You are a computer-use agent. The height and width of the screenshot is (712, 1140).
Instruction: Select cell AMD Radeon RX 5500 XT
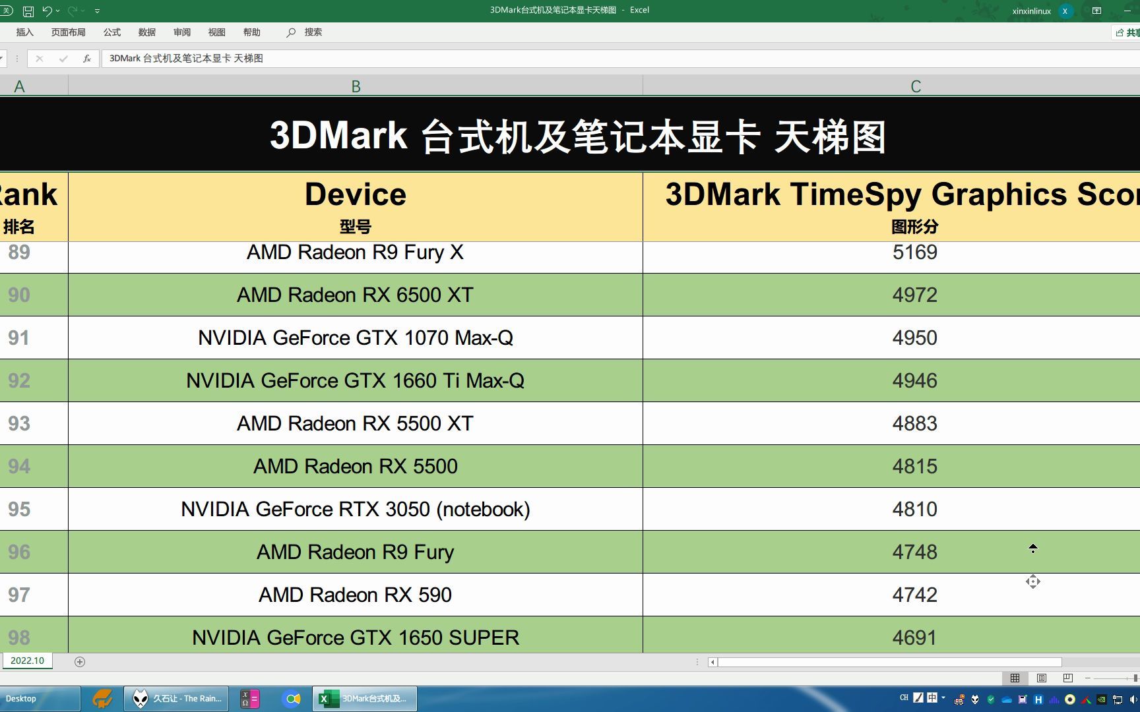coord(356,423)
